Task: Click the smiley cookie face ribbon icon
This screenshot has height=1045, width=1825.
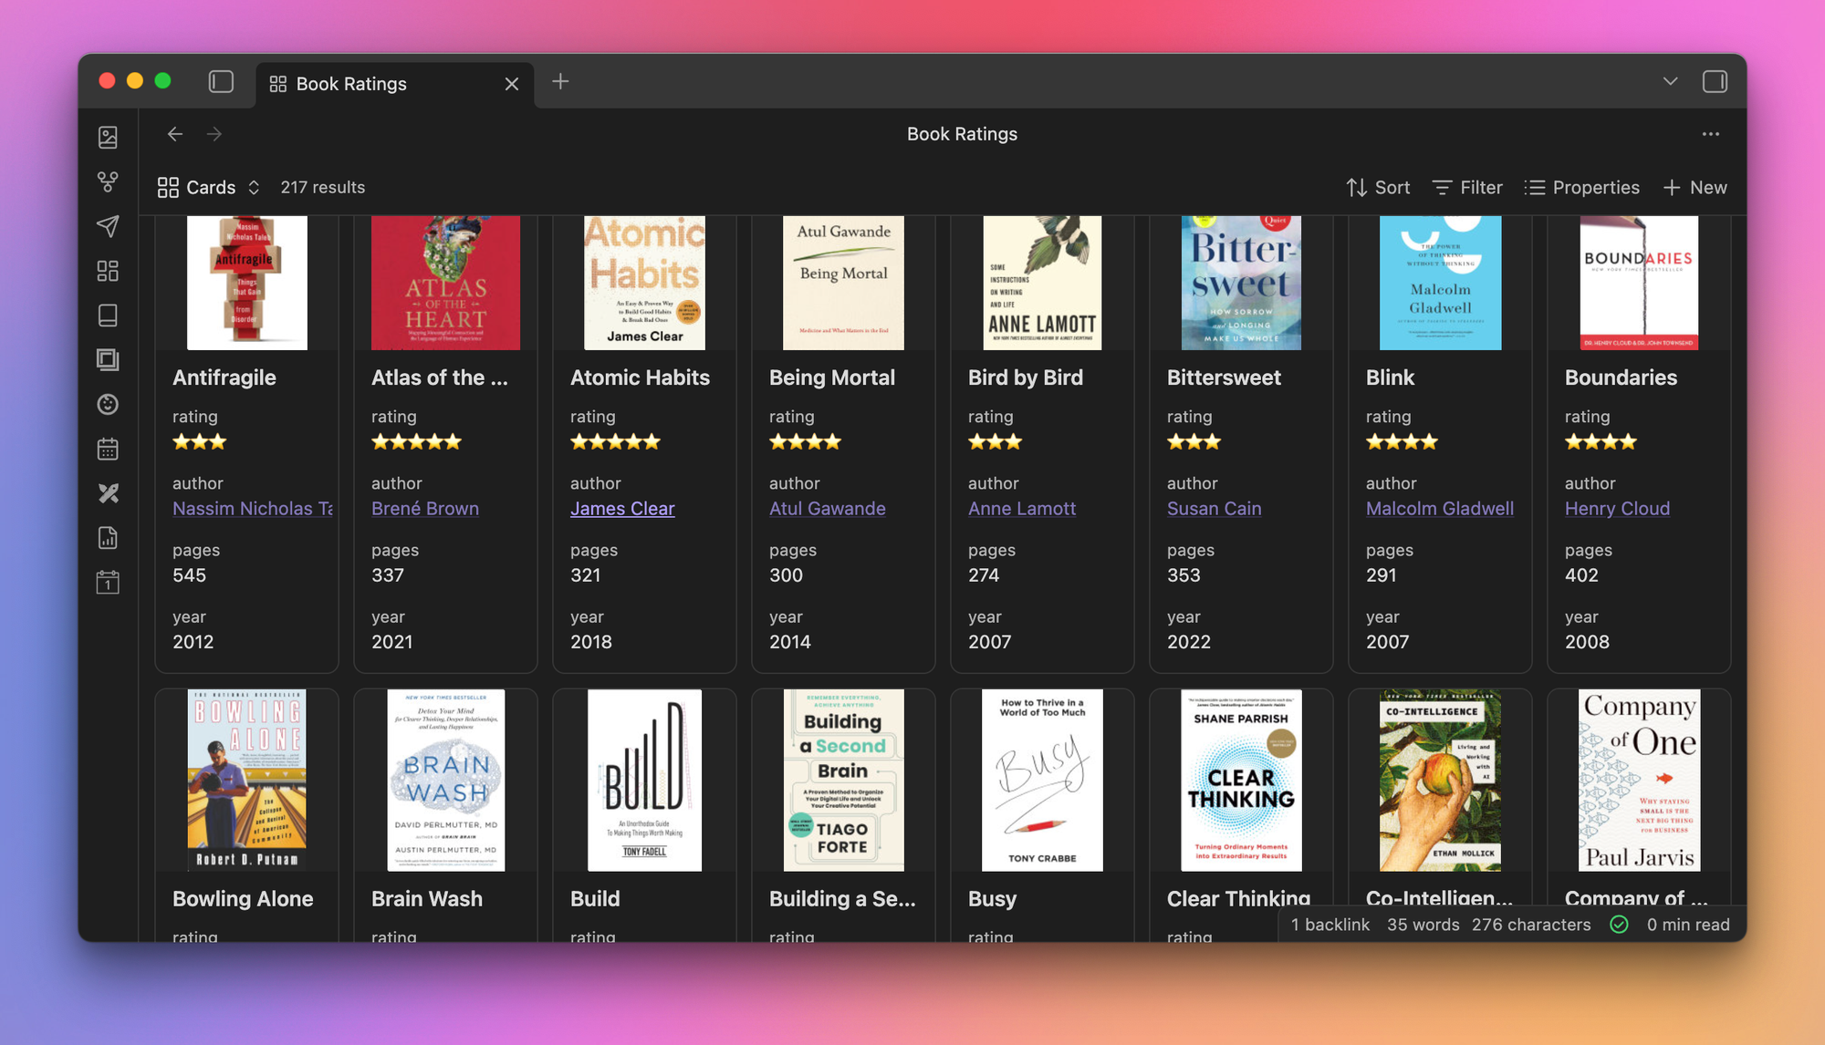Action: coord(108,404)
